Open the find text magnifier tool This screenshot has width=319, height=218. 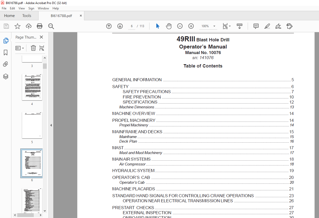pyautogui.click(x=51, y=26)
